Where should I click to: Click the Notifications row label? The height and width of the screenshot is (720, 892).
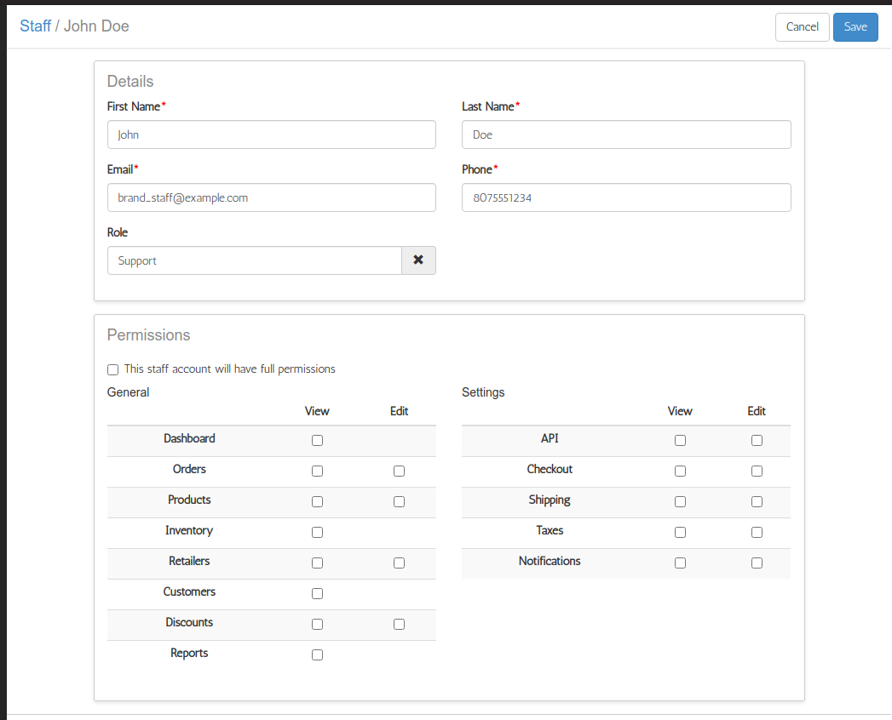click(550, 562)
